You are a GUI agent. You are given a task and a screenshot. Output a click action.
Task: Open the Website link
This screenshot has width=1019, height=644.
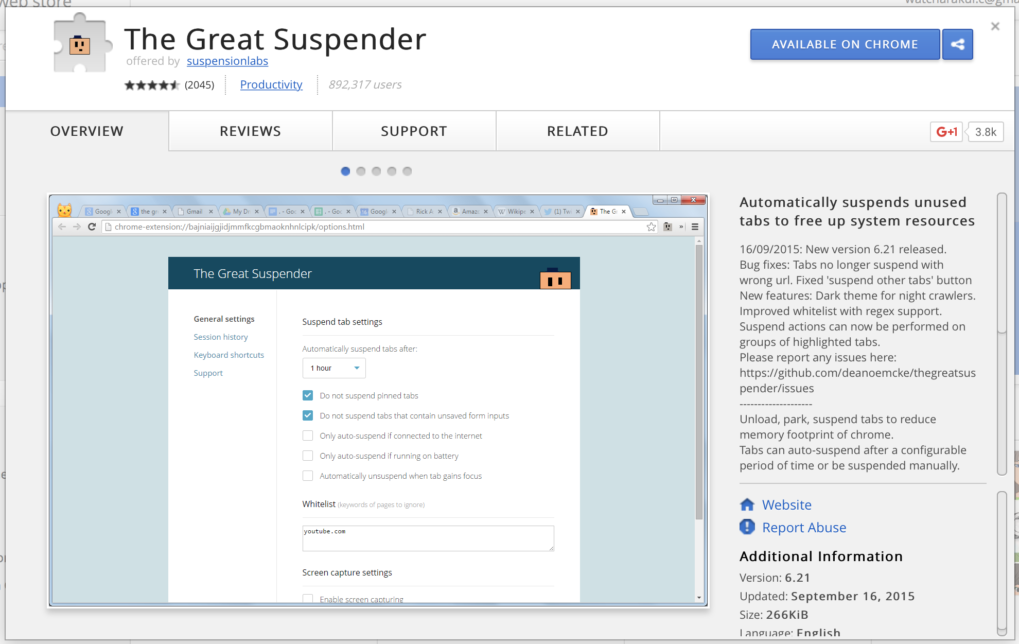[x=786, y=504]
